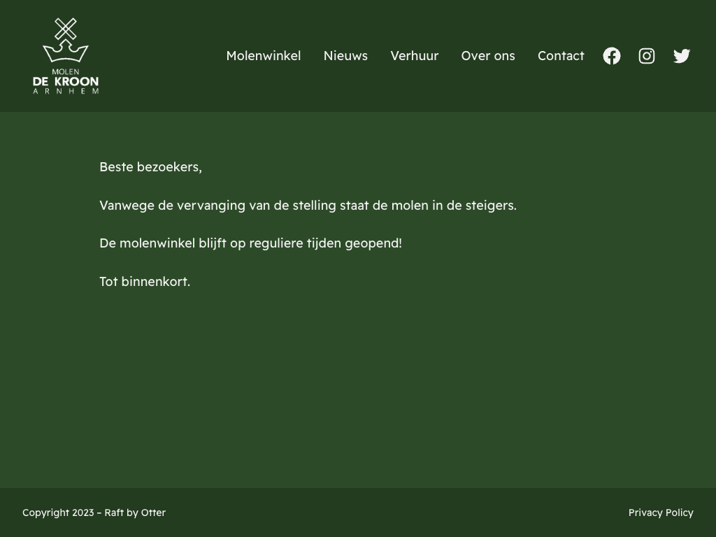Viewport: 716px width, 537px height.
Task: Open the Contact page
Action: pos(561,56)
